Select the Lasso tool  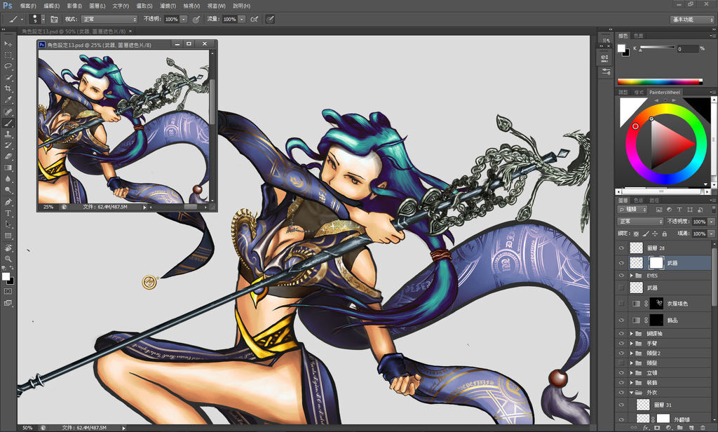click(x=8, y=66)
